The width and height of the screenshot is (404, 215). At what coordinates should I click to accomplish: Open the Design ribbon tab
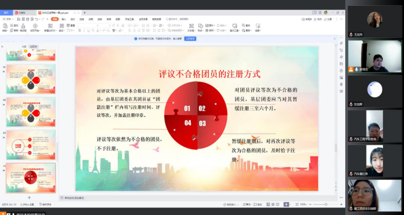tap(73, 19)
